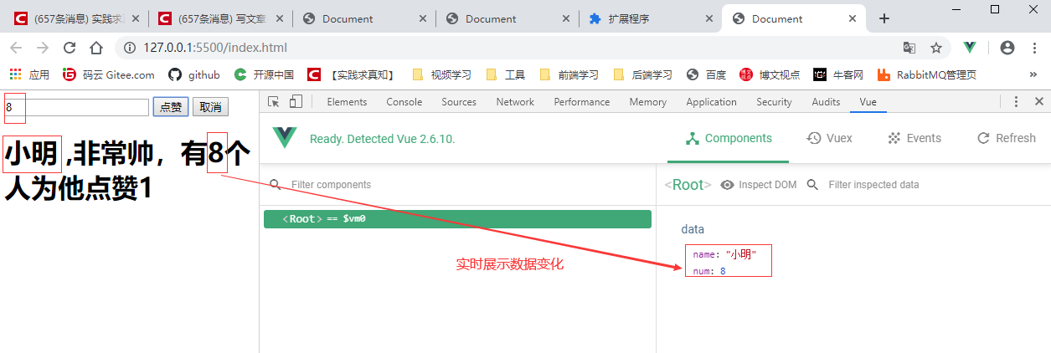1051x353 pixels.
Task: Open the Apps (应用) shortcut
Action: pyautogui.click(x=30, y=74)
